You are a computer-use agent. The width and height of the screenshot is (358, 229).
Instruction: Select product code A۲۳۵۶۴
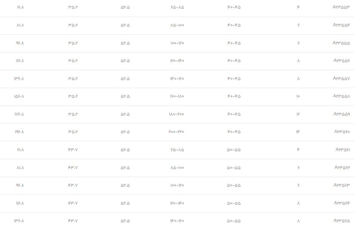point(342,203)
